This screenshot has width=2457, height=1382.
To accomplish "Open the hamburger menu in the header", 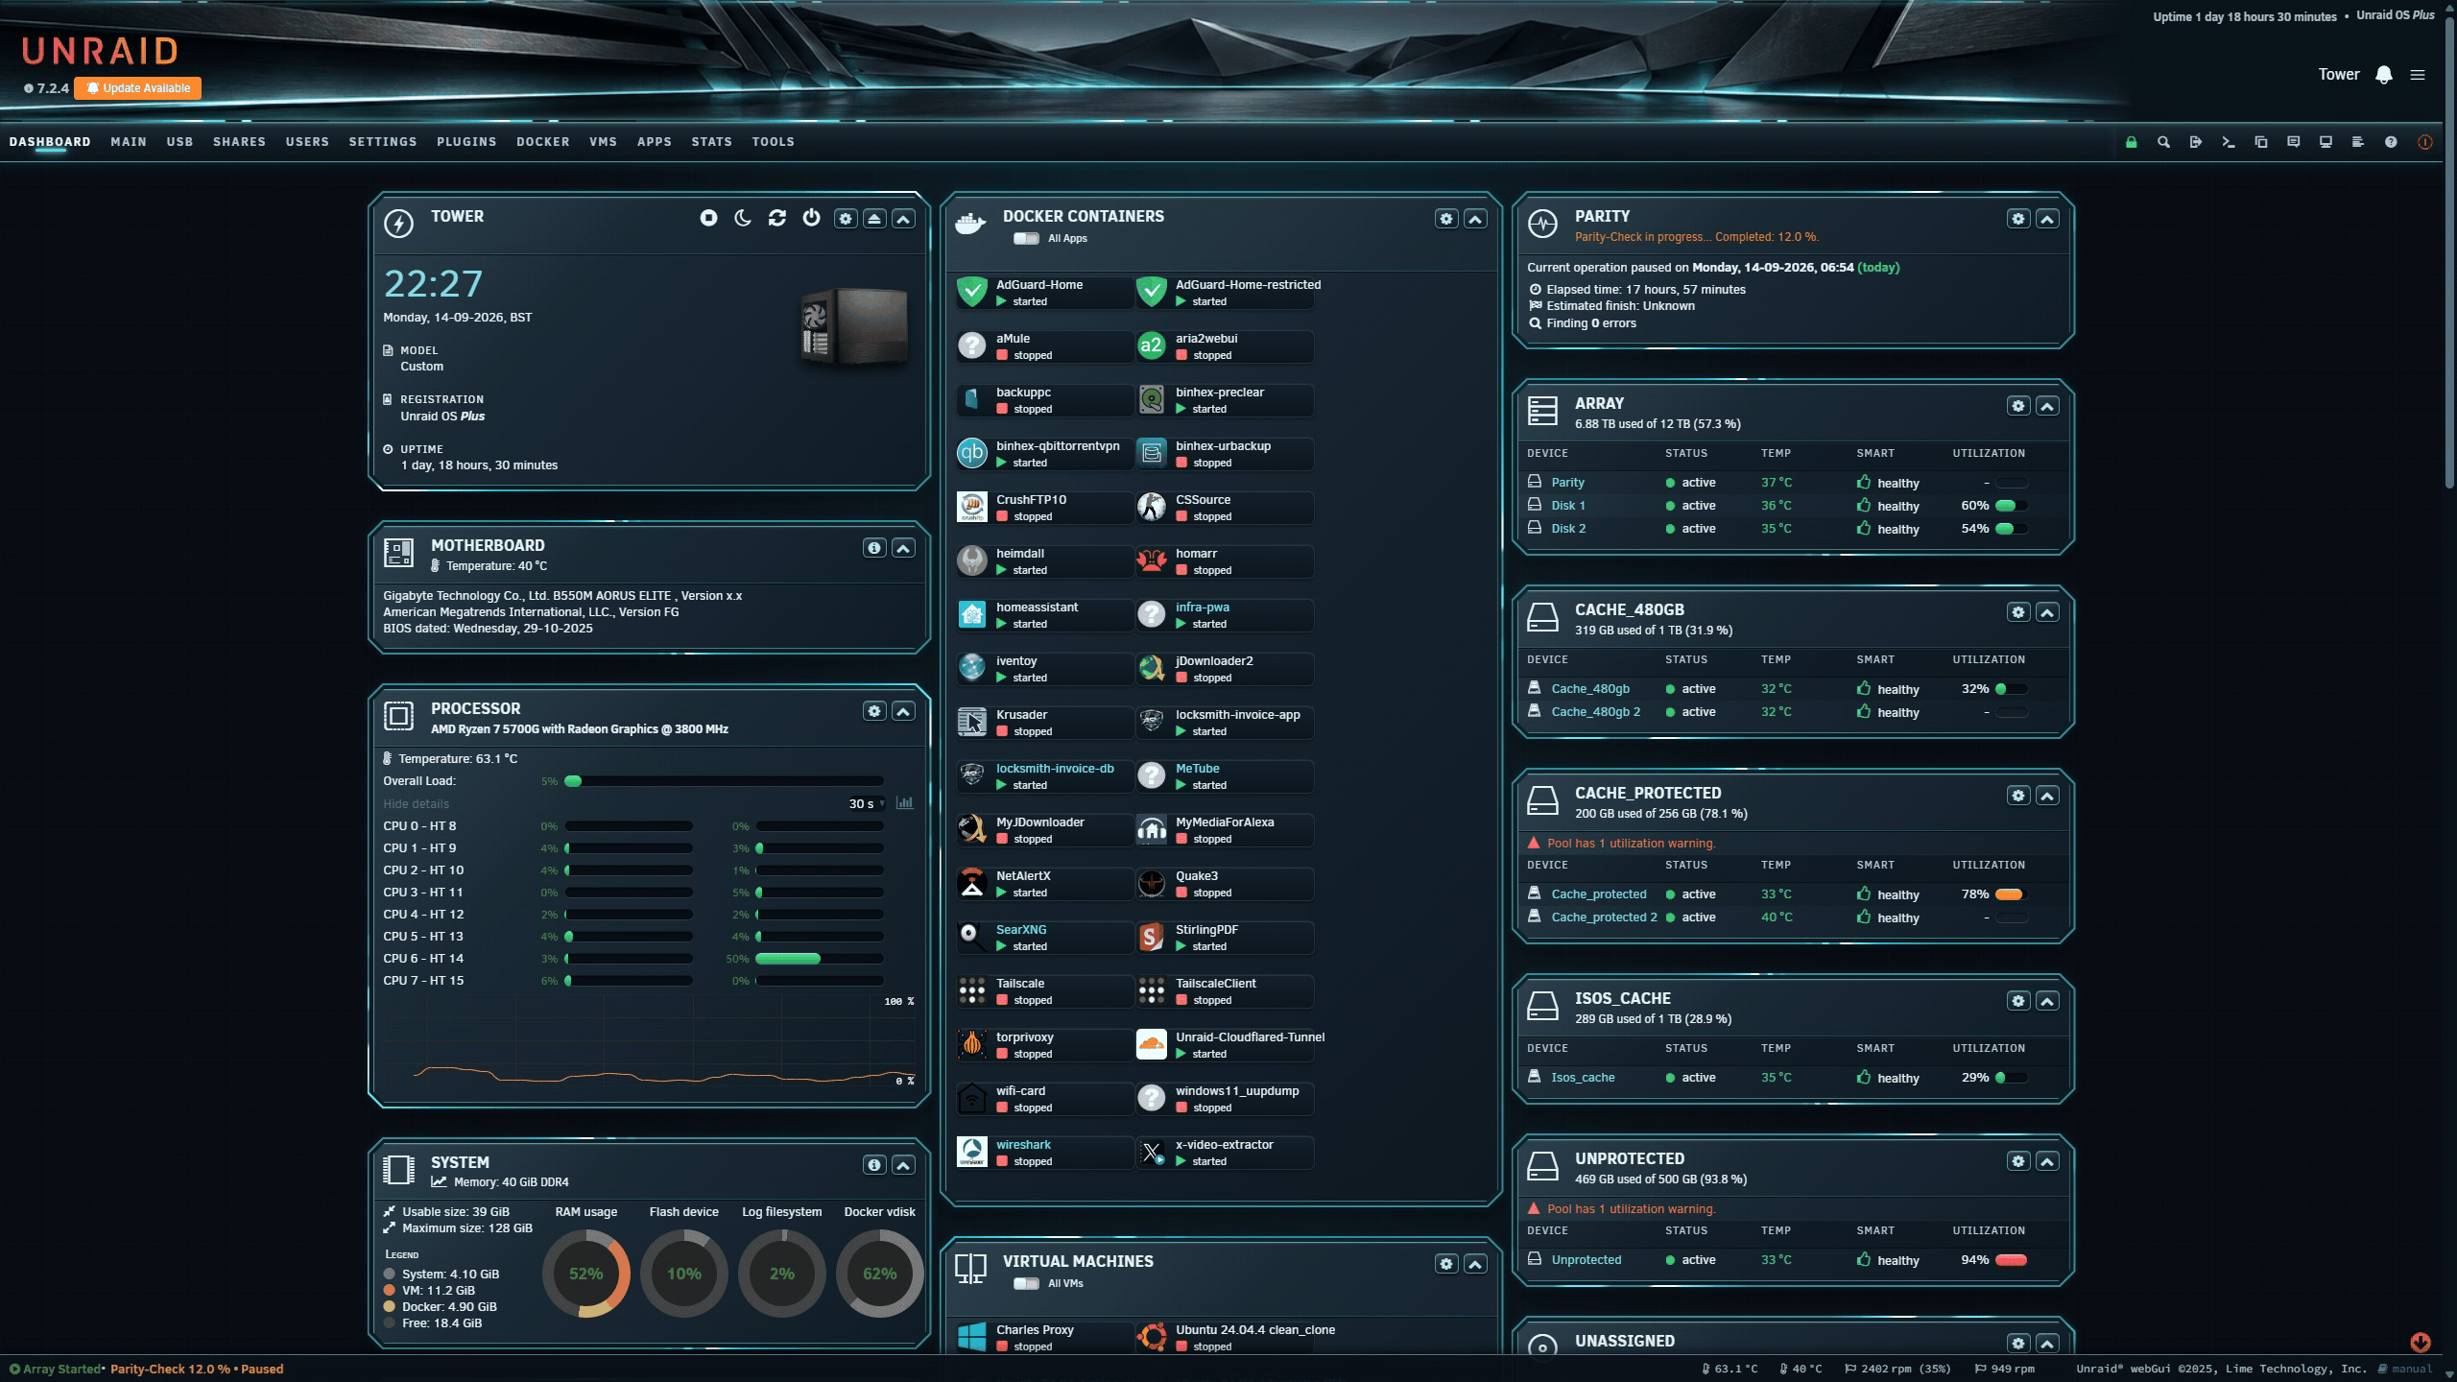I will click(2418, 75).
